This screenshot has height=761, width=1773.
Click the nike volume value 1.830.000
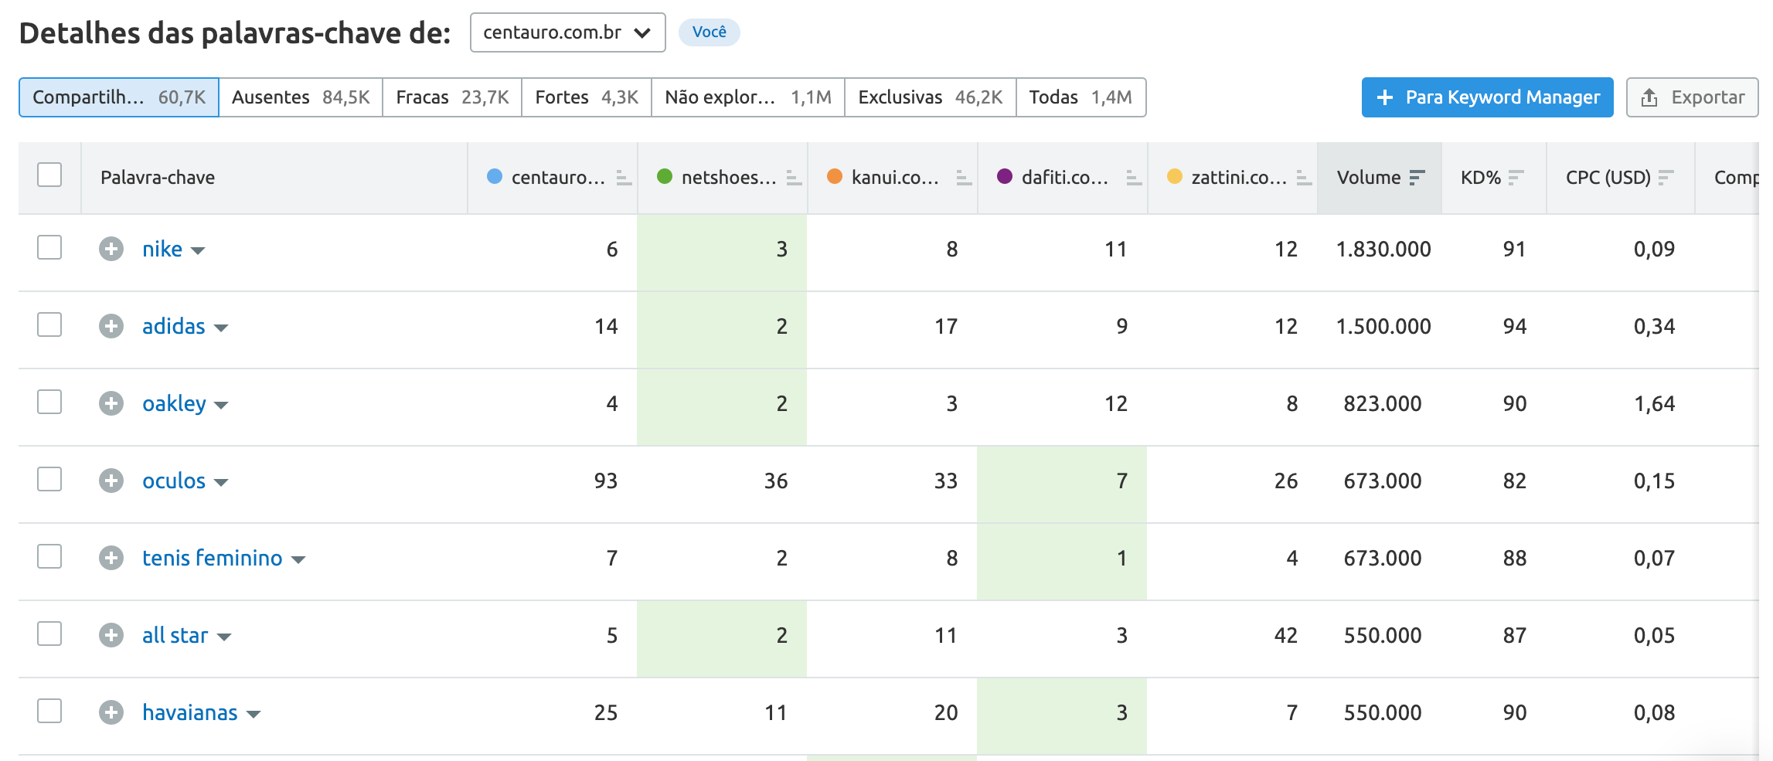coord(1383,249)
